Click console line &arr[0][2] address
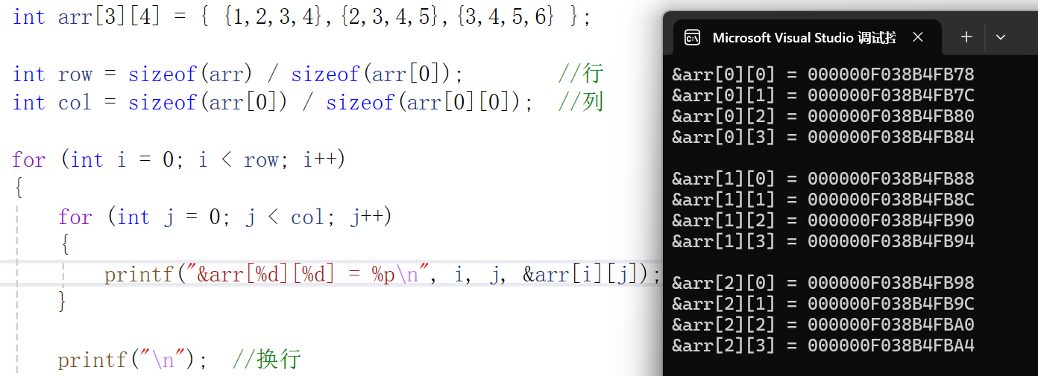This screenshot has width=1038, height=376. (823, 116)
